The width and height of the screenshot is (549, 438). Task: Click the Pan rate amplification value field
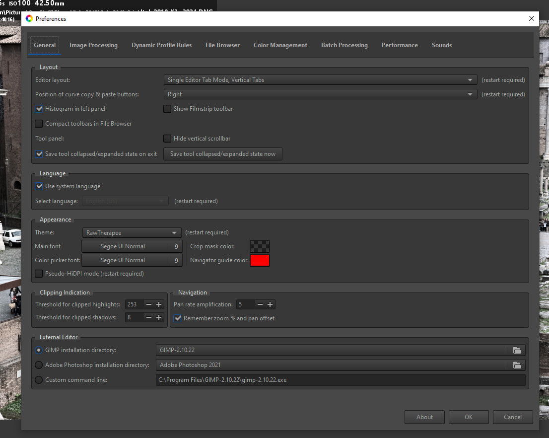tap(245, 304)
